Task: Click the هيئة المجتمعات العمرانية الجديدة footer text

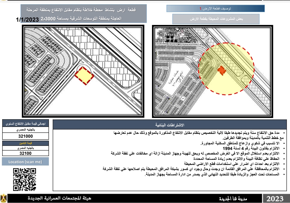Action: pos(60,198)
